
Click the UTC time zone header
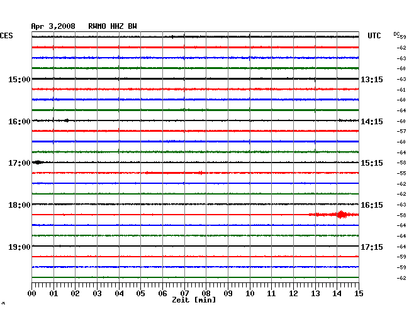click(x=374, y=36)
